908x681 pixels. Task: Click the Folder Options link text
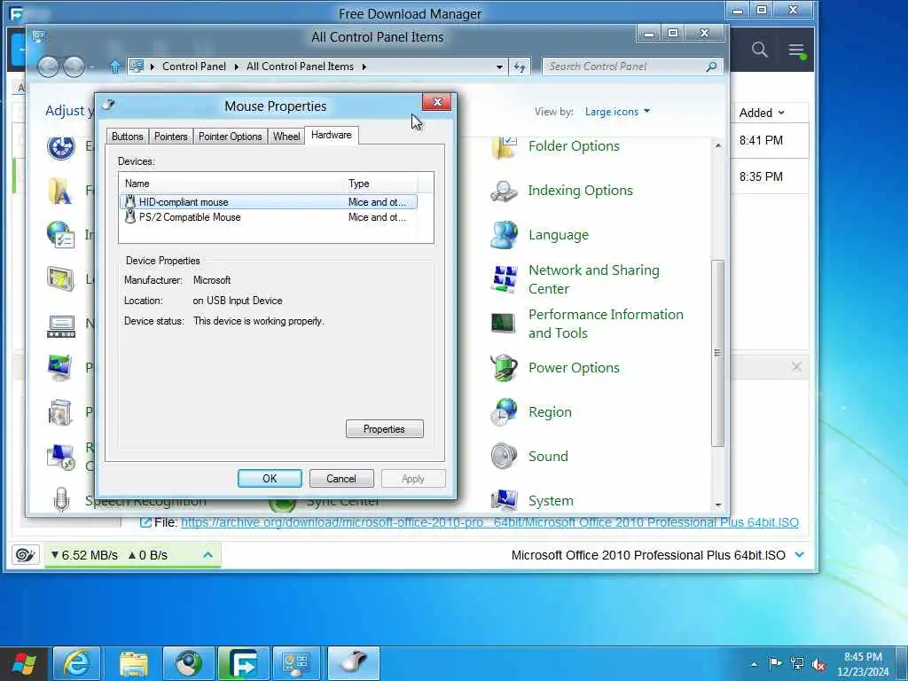574,146
